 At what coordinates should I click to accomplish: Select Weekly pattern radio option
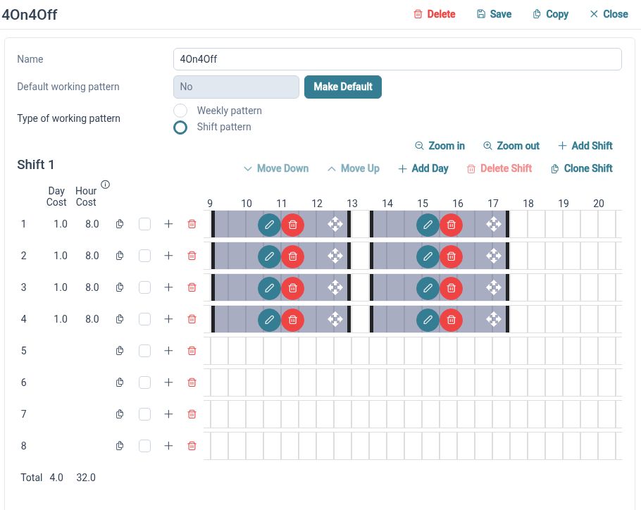180,111
